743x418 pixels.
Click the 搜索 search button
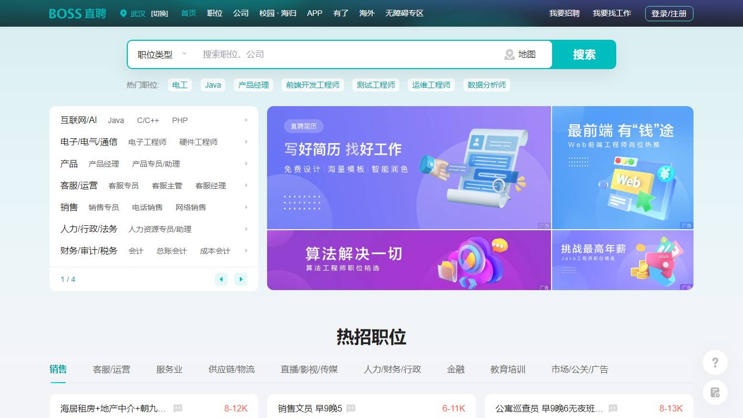(583, 54)
